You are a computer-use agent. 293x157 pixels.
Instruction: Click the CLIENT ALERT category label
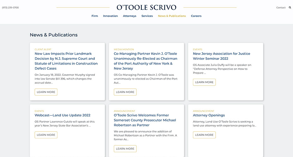43,49
